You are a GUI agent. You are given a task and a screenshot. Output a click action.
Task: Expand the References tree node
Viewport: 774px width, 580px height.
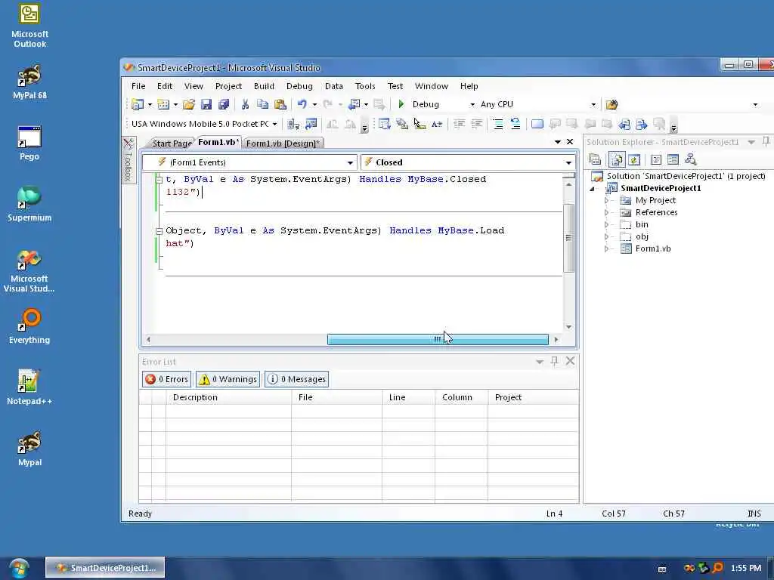[x=606, y=212]
